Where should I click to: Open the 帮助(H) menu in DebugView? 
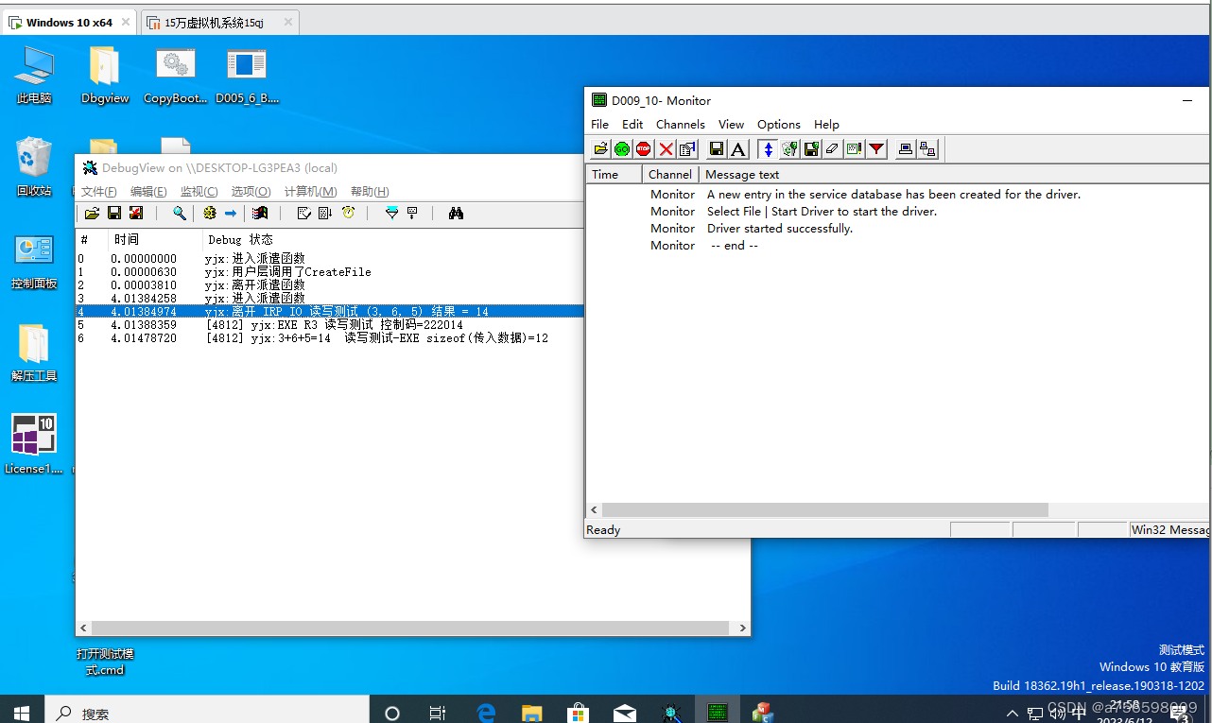(x=370, y=192)
